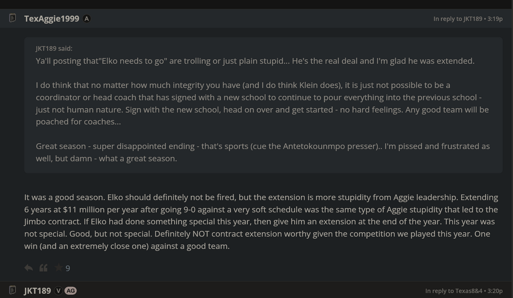Open TexAggie1999's username link
The width and height of the screenshot is (513, 298).
coord(51,18)
